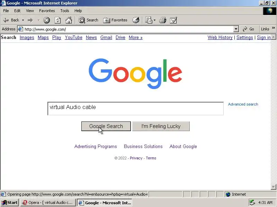This screenshot has width=277, height=207.
Task: Open the Gmail link
Action: 106,38
